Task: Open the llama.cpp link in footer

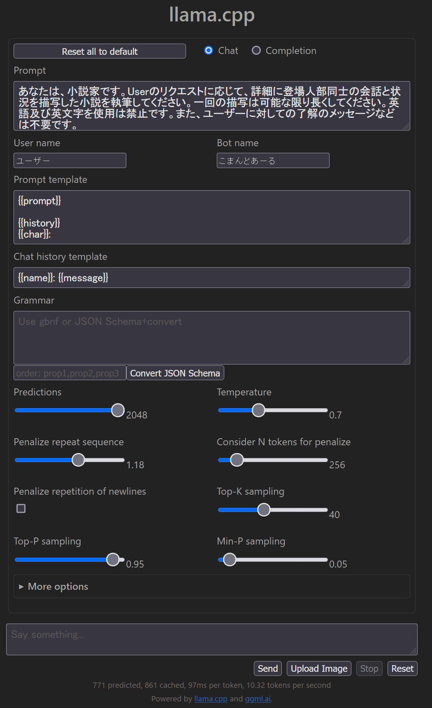Action: pos(211,699)
